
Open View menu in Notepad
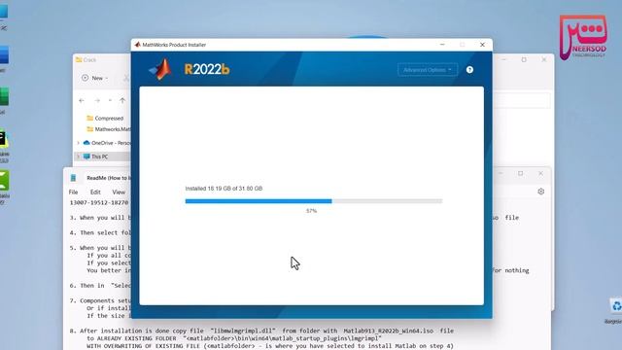[x=119, y=192]
